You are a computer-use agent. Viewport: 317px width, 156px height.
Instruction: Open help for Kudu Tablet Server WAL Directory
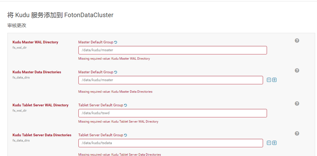(297, 103)
